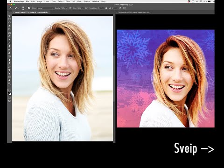Screen dimensions: 224x168
Task: Close the right document tab
Action: [x=117, y=12]
